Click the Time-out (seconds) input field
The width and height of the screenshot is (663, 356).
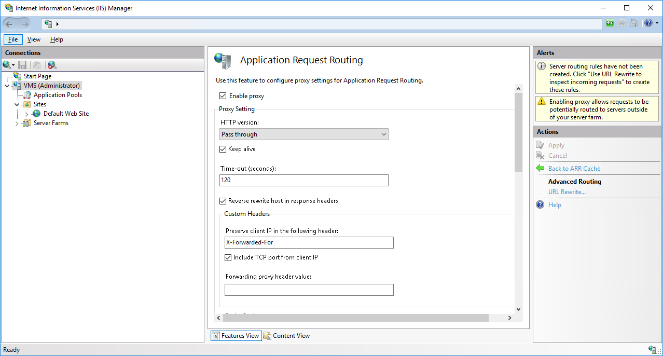304,180
